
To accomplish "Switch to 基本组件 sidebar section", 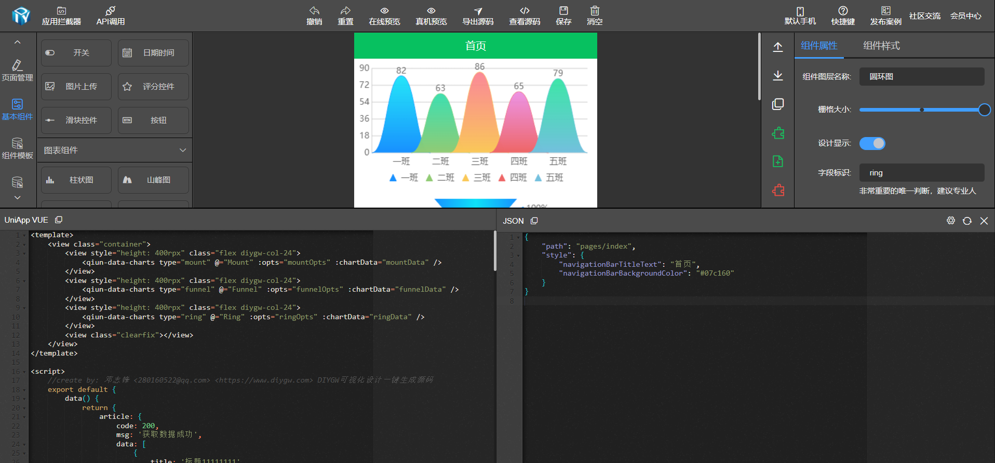I will coord(17,110).
